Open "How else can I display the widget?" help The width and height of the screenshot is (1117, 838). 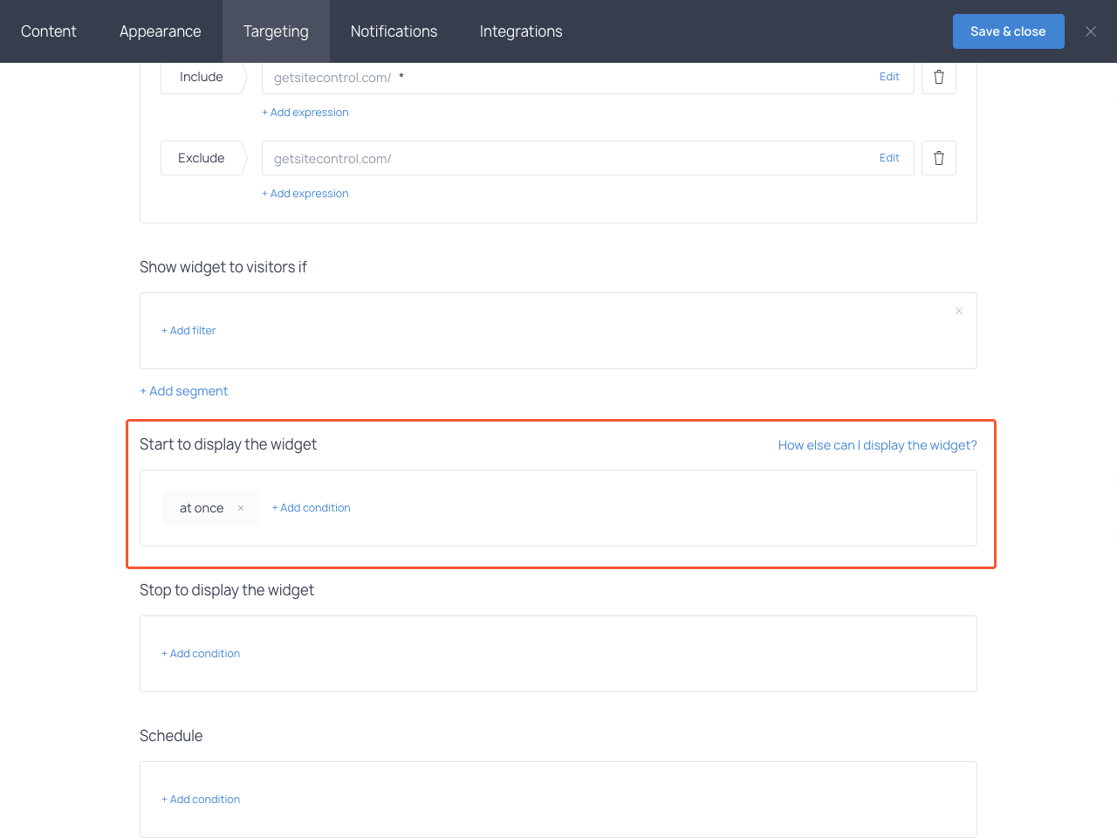(877, 445)
